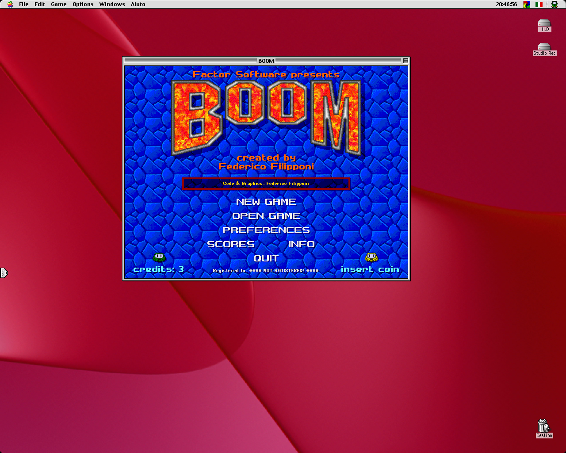The image size is (566, 453).
Task: Open the Options menu
Action: pyautogui.click(x=83, y=4)
